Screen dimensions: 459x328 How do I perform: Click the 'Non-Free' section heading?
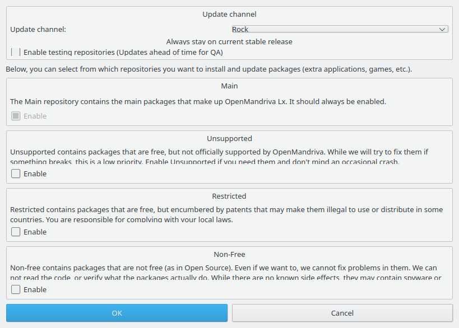tap(230, 254)
